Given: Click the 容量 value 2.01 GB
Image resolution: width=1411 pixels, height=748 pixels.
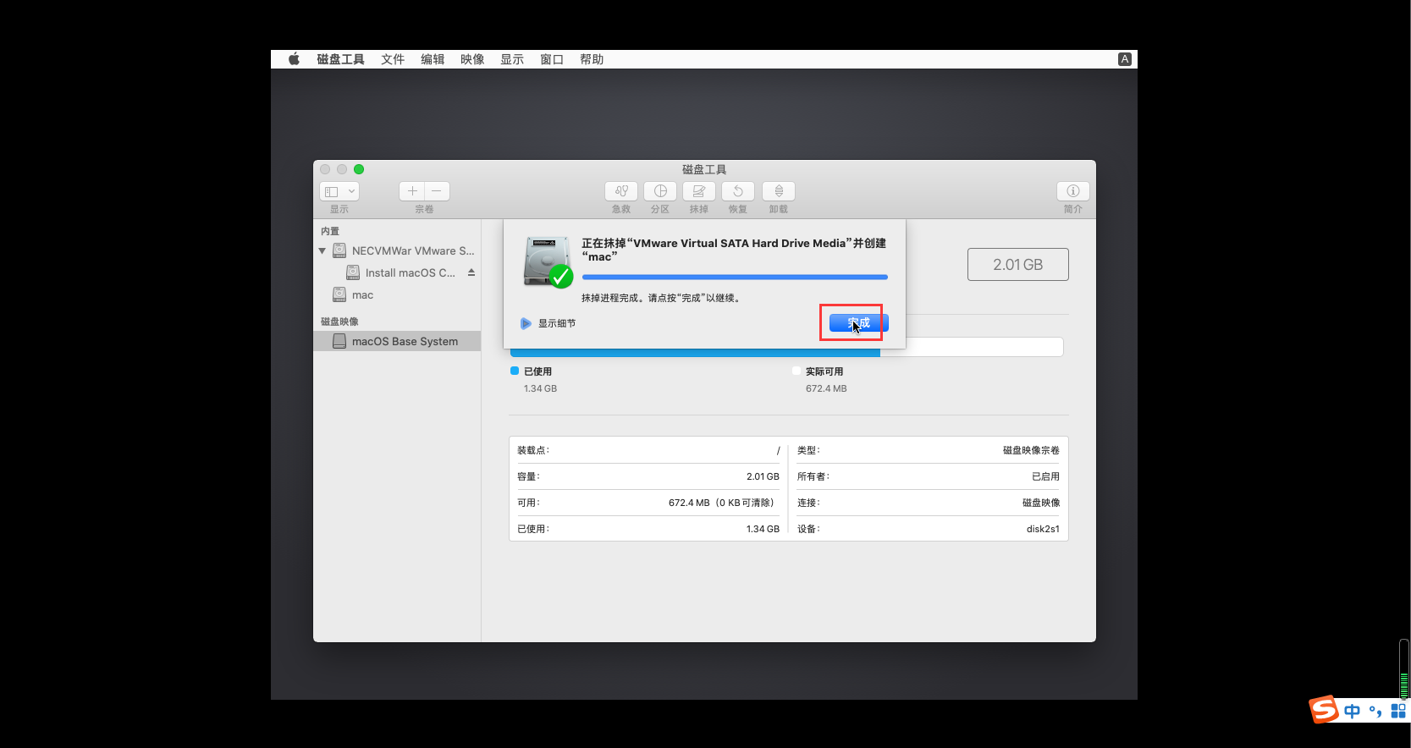Looking at the screenshot, I should pyautogui.click(x=763, y=477).
